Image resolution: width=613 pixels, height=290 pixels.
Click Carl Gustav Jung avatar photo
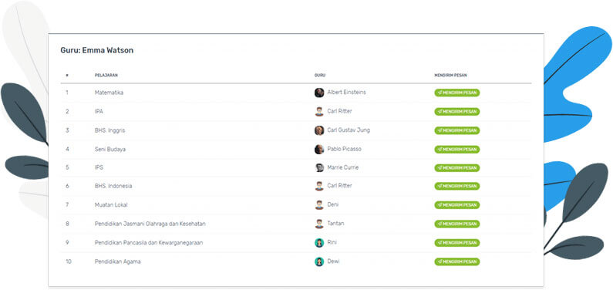pos(319,130)
